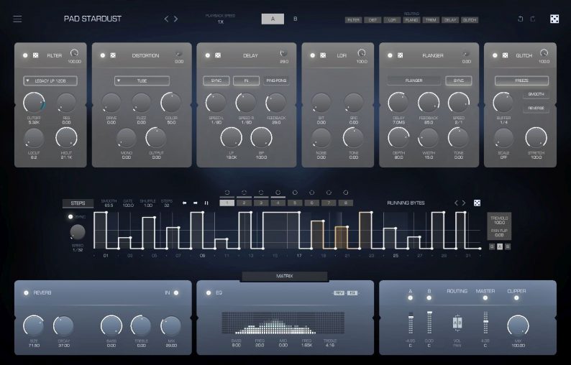The height and width of the screenshot is (365, 571).
Task: Select the left mode icon under Pan Flip
Action: click(492, 246)
